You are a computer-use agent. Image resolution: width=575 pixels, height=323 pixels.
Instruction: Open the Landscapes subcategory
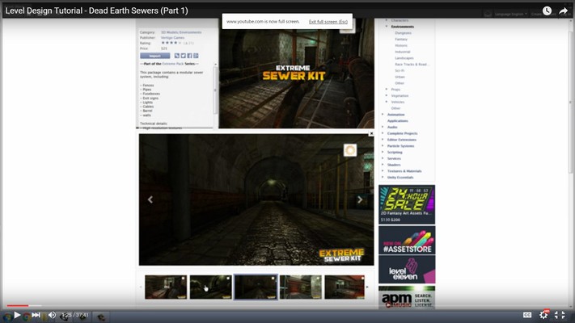pos(404,58)
